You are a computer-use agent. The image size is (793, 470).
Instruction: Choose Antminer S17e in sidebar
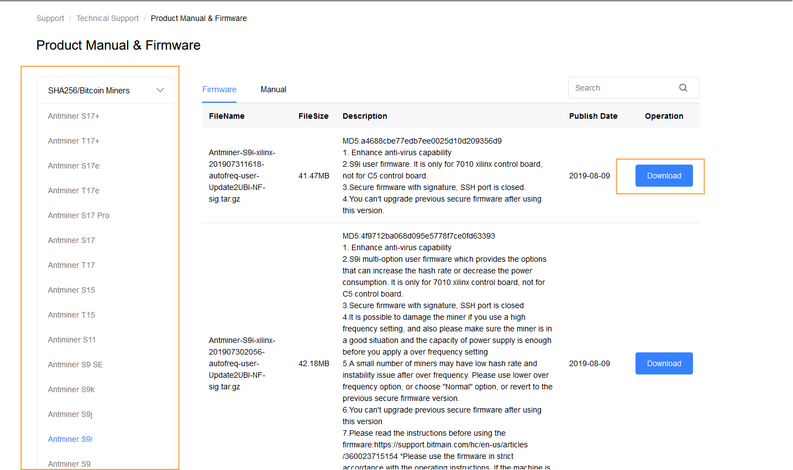tap(73, 166)
